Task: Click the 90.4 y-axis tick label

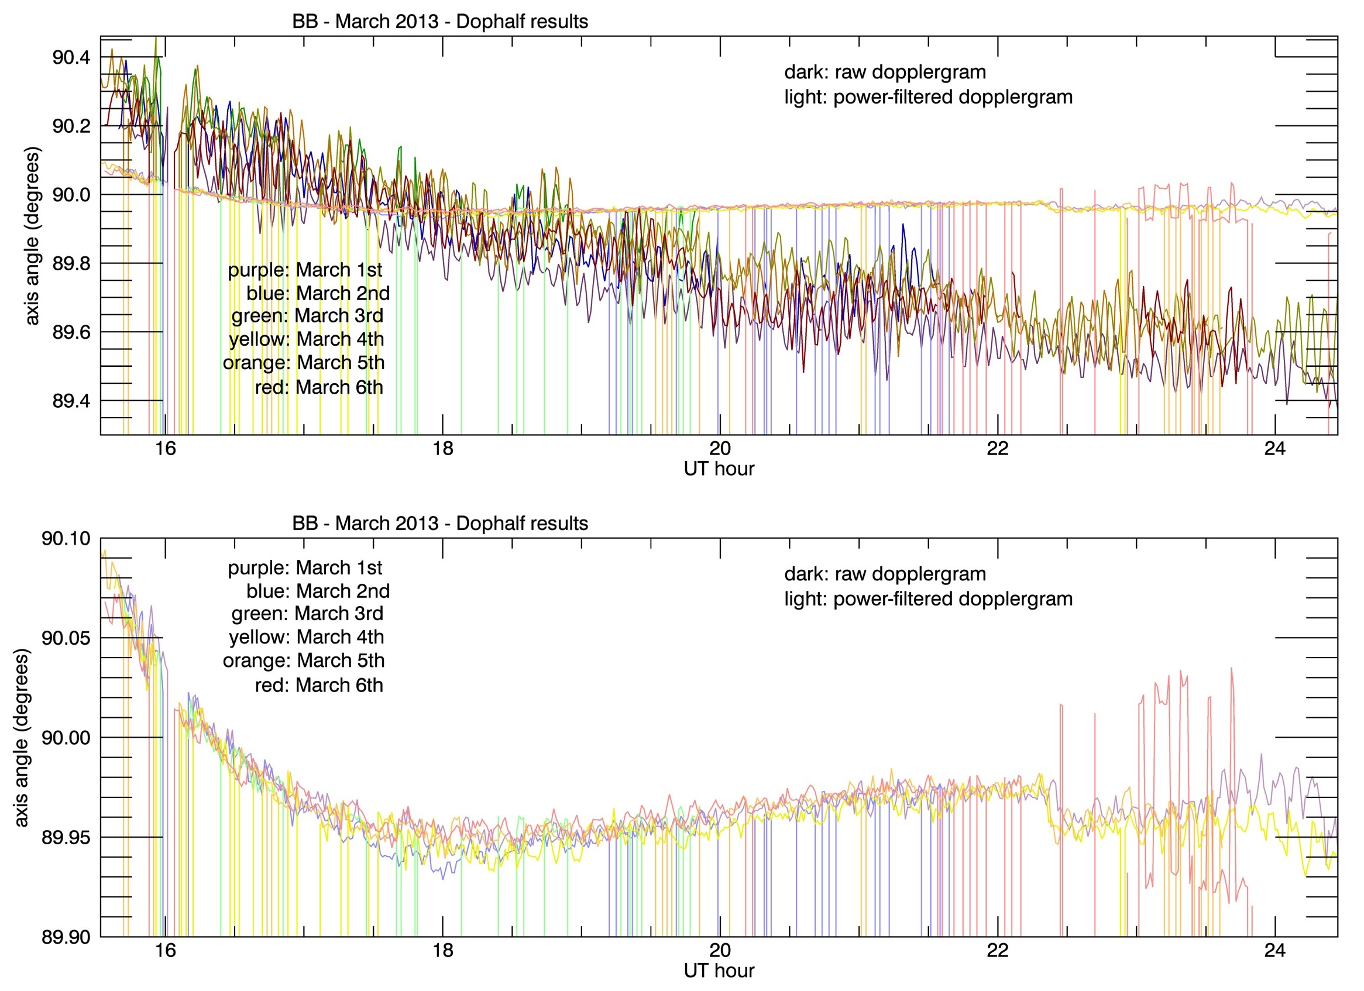Action: coord(71,58)
